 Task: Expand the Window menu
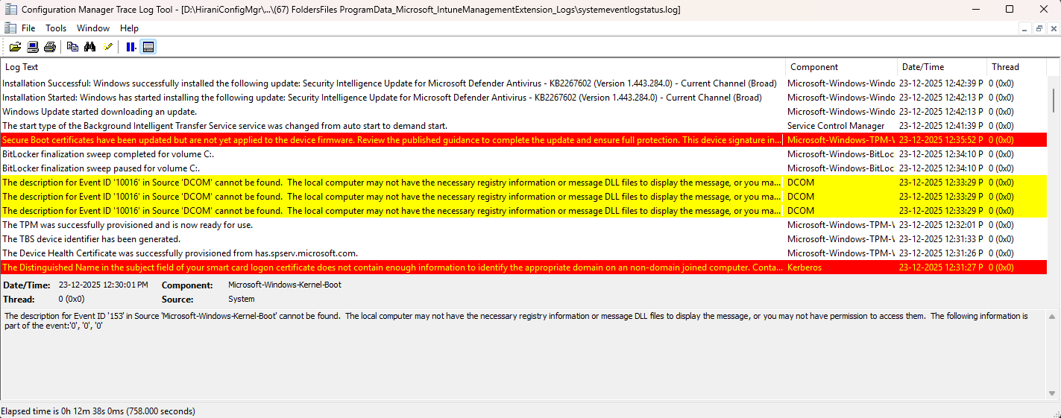point(93,28)
